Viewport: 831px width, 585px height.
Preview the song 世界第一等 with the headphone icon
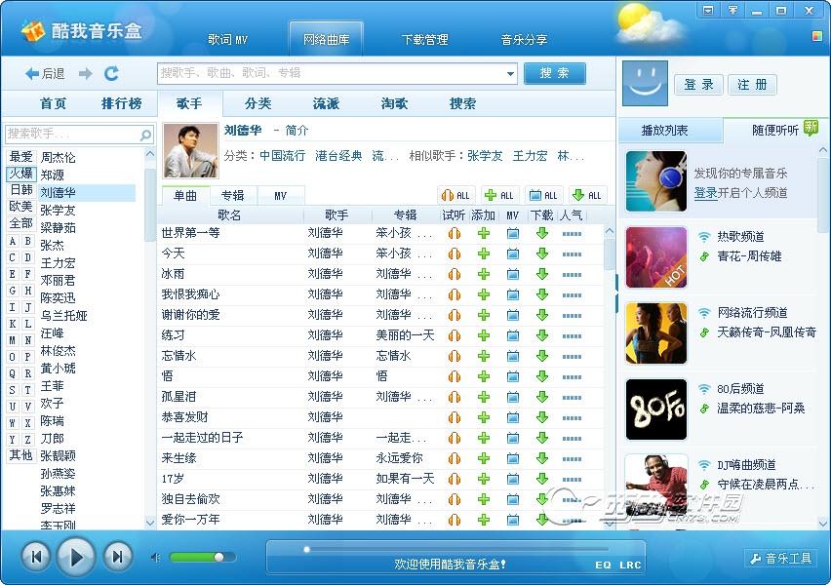(x=455, y=233)
